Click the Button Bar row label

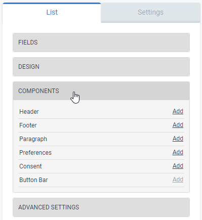33,180
